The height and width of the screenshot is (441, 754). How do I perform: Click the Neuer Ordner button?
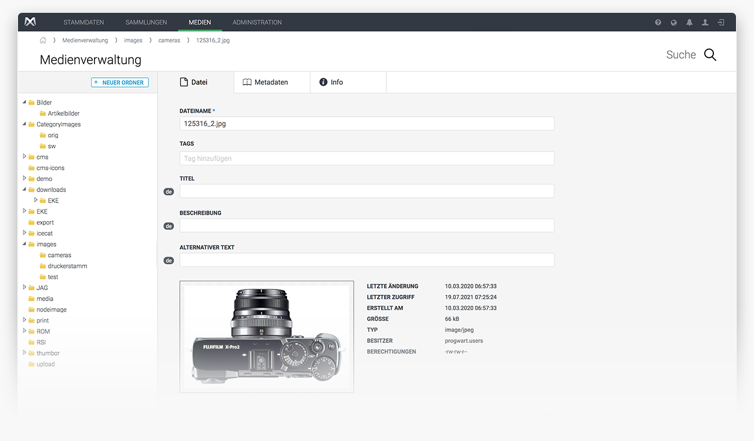tap(119, 83)
